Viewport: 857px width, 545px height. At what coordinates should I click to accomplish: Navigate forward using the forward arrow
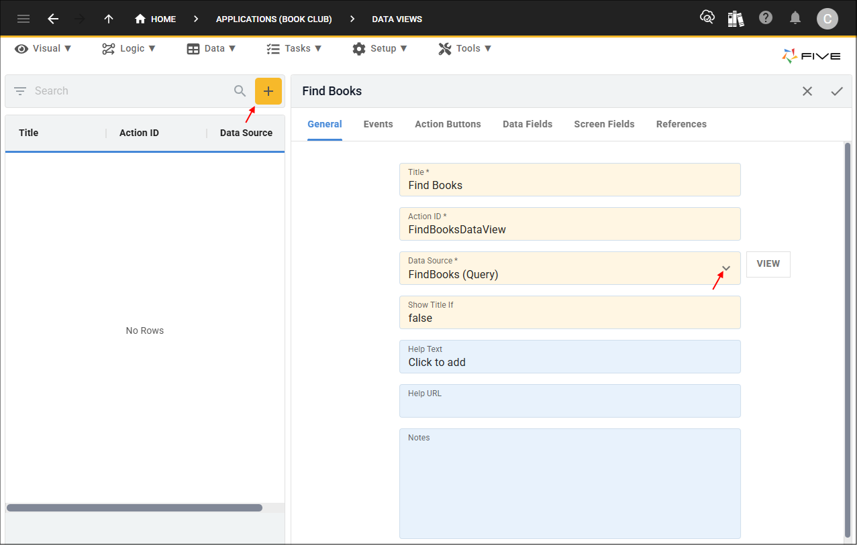pos(80,19)
